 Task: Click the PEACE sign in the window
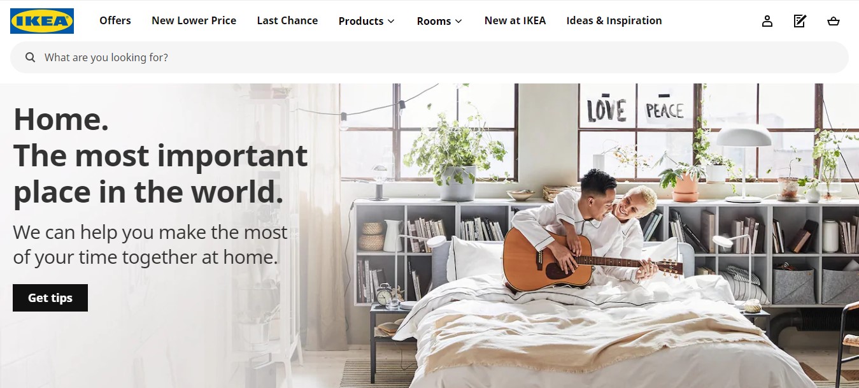coord(665,110)
